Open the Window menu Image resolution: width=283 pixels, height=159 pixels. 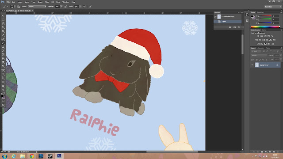65,2
